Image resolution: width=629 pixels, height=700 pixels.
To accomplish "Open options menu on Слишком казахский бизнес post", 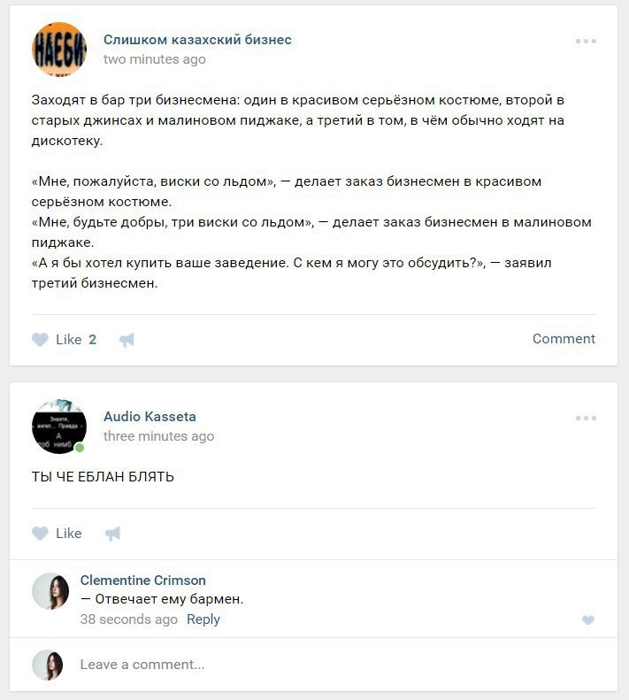I will (x=586, y=41).
